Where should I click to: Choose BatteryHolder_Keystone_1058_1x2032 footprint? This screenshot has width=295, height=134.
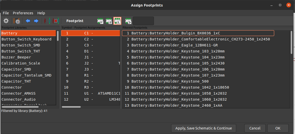pyautogui.click(x=179, y=93)
